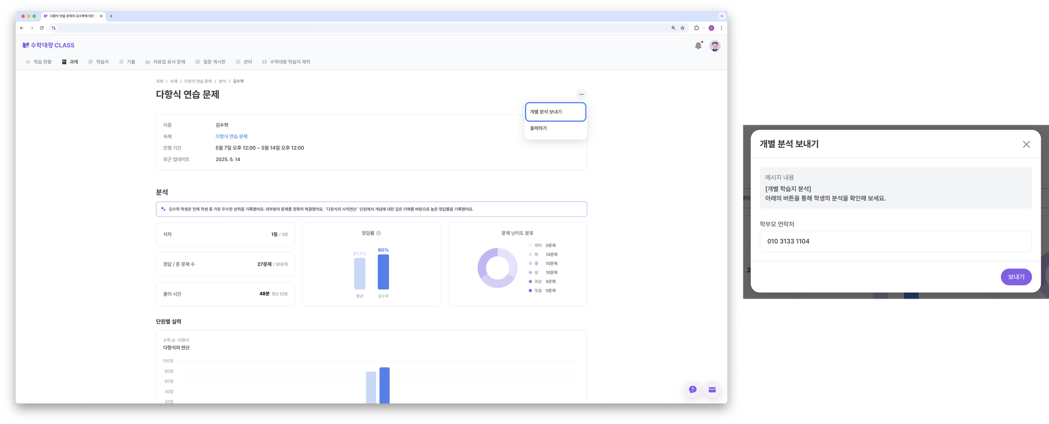Screen dimensions: 1049x424
Task: Click the 평균 81.1% bar in chart
Action: pyautogui.click(x=360, y=274)
